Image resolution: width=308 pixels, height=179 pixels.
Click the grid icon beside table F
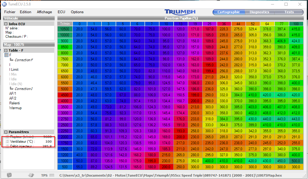tap(6, 55)
